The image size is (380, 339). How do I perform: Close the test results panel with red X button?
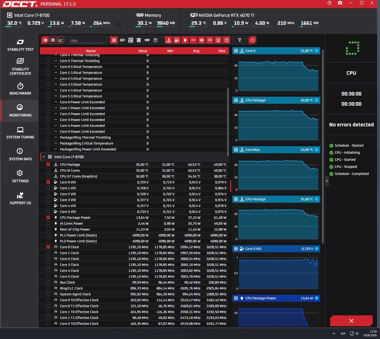[x=351, y=321]
